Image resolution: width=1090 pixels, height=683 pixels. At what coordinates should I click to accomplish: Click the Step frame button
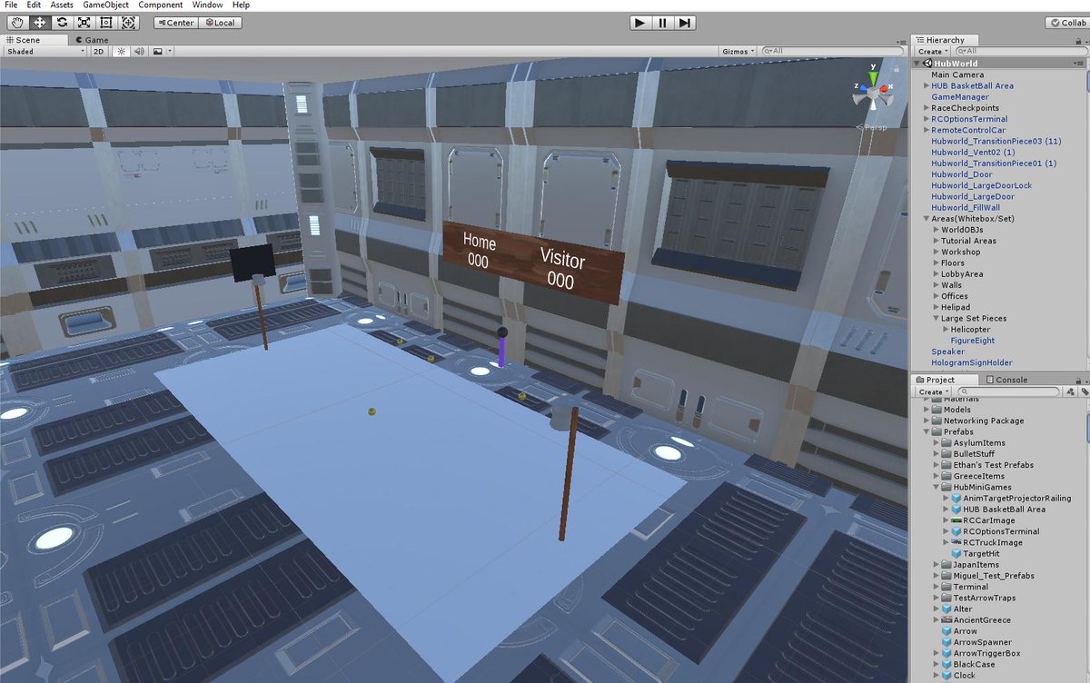coord(686,23)
